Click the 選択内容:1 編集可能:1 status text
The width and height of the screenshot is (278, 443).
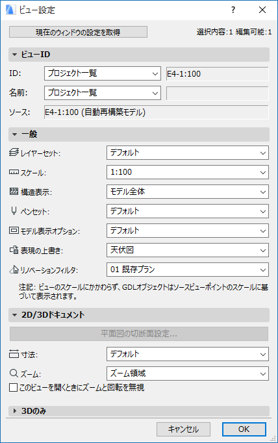(x=234, y=32)
